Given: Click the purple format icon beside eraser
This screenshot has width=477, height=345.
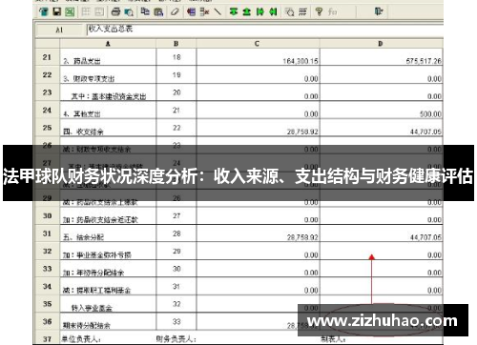Looking at the screenshot, I should 191,12.
